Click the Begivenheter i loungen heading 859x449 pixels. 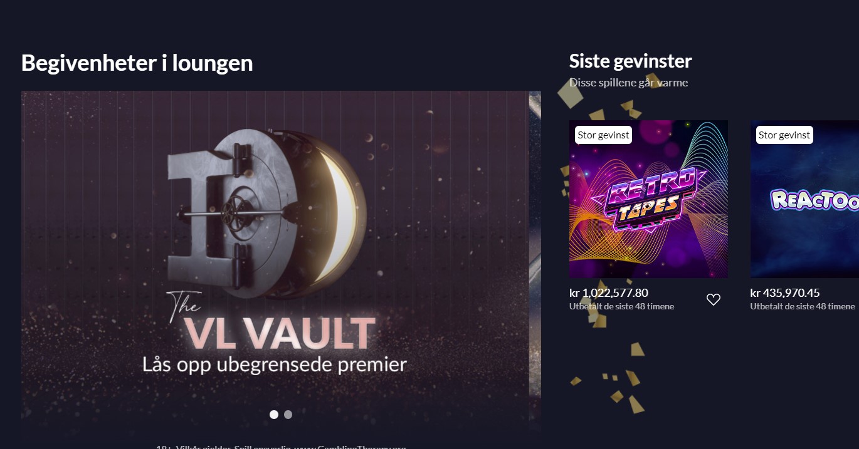(x=137, y=63)
